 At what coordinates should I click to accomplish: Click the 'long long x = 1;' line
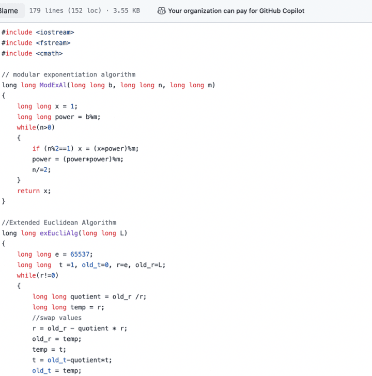pos(47,106)
